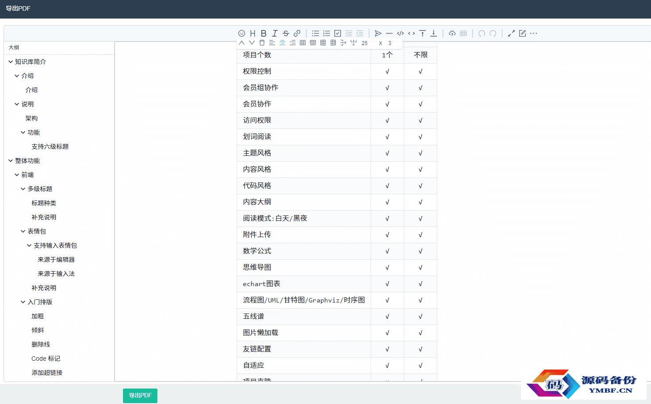Insert a table row below
The width and height of the screenshot is (651, 404).
pos(313,43)
